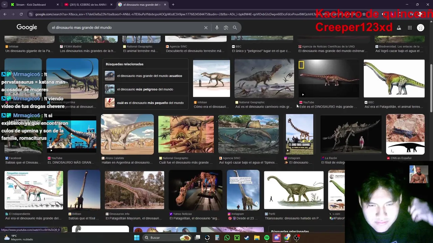Launch Calculator from taskbar
Image resolution: width=433 pixels, height=243 pixels.
coord(217,238)
